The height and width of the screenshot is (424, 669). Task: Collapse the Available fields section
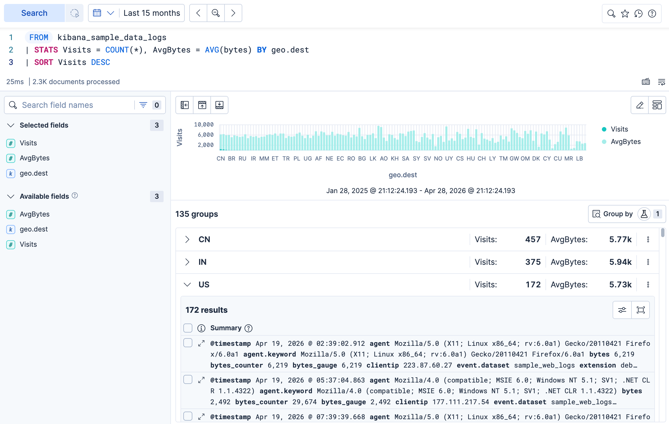11,196
